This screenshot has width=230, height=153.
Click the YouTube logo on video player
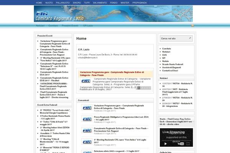181,144
